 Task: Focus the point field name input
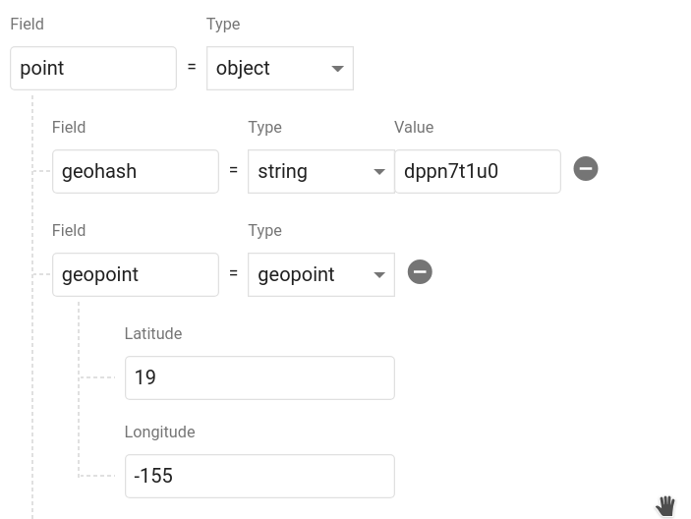pyautogui.click(x=93, y=69)
